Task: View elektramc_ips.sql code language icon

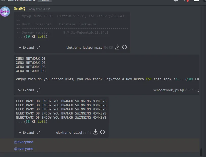Action: [x=103, y=132]
